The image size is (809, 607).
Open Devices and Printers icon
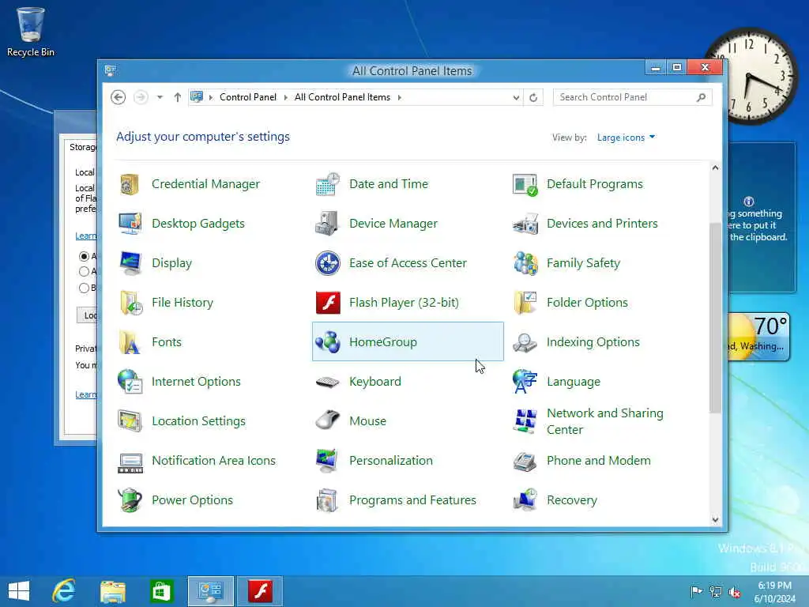[x=525, y=224]
